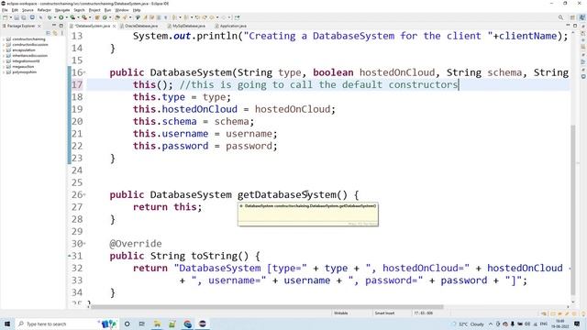Open the Search menu
This screenshot has width=587, height=330.
(79, 10)
